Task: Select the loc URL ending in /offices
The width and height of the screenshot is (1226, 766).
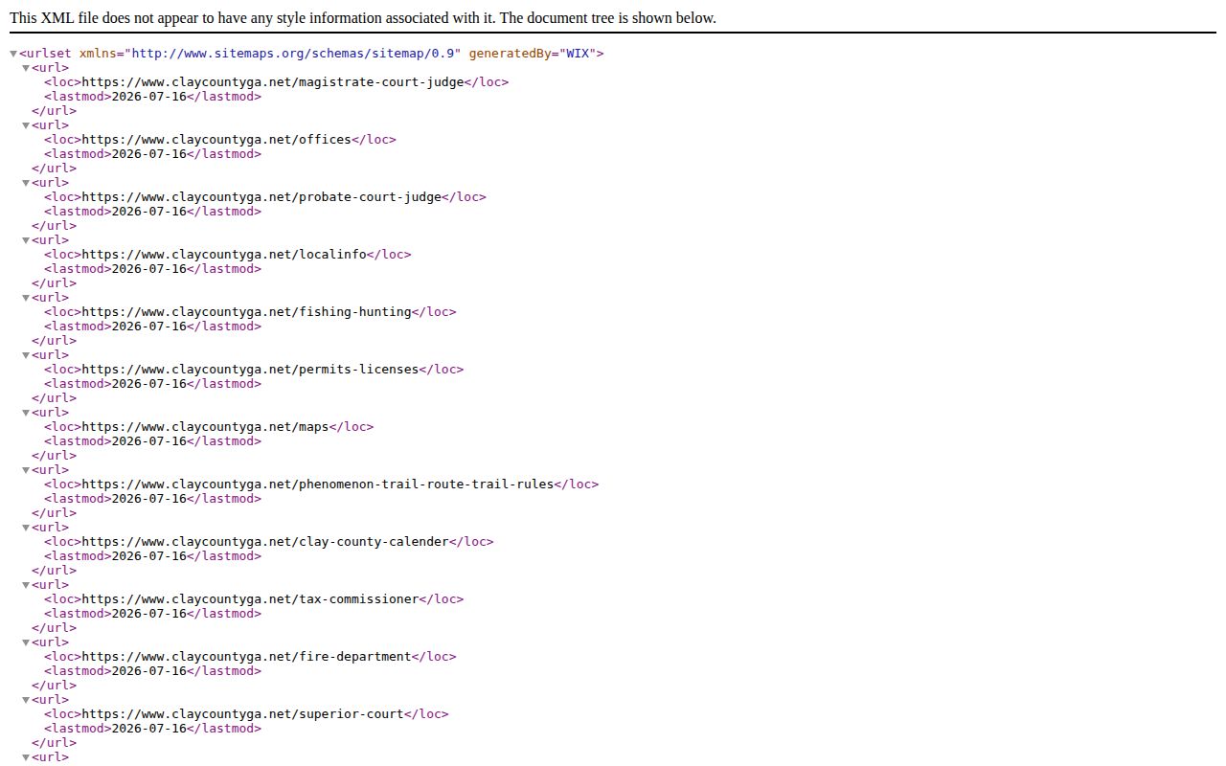Action: coord(216,140)
